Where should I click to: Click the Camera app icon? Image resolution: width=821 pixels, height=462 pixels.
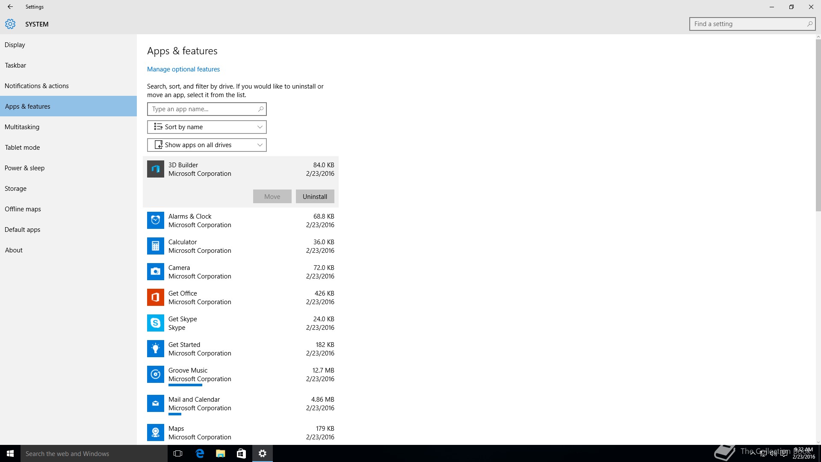(x=156, y=272)
